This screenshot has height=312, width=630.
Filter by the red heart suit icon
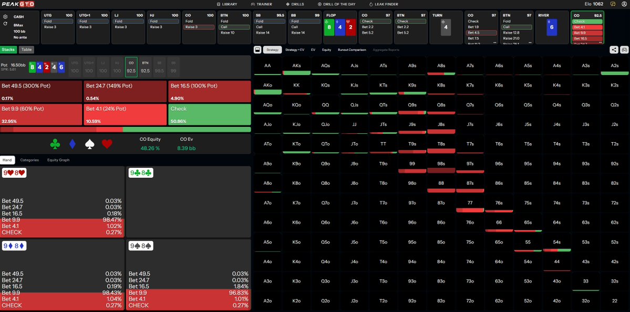coord(107,144)
